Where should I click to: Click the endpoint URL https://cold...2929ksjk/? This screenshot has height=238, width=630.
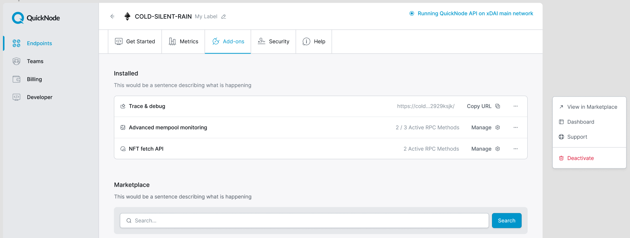pyautogui.click(x=426, y=106)
